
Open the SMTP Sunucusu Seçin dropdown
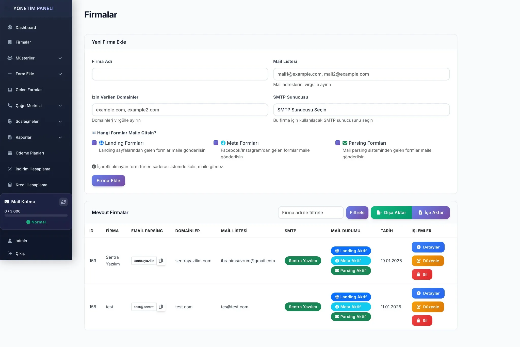361,110
